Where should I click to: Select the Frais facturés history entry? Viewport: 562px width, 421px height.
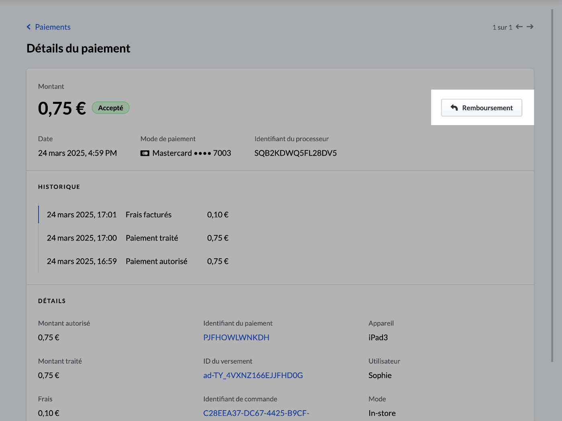(x=138, y=215)
